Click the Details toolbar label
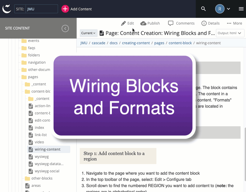246x192 pixels. click(214, 23)
